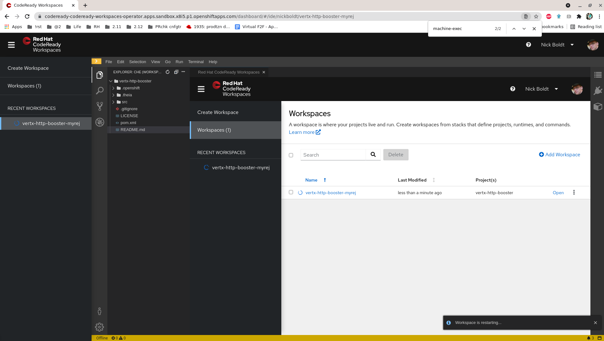Viewport: 604px width, 341px height.
Task: Collapse all folders in Explorer
Action: coord(176,72)
